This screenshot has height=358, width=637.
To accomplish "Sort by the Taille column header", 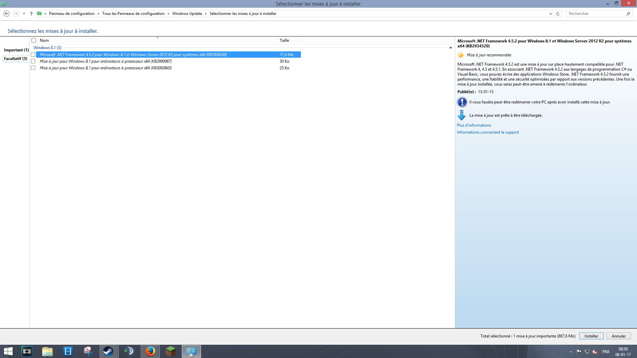I will coord(289,40).
